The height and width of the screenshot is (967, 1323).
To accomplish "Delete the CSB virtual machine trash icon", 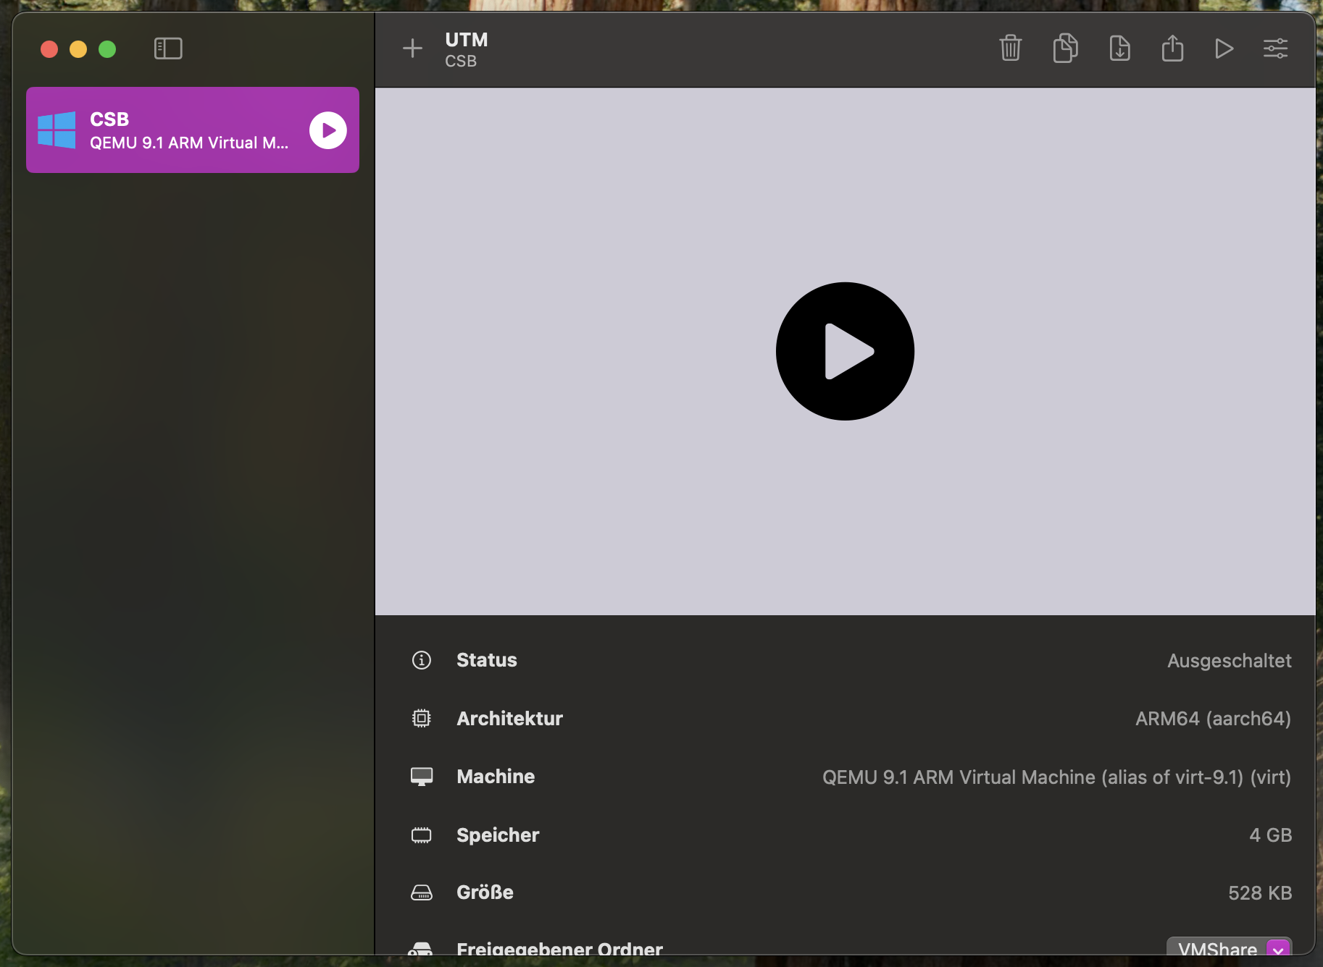I will click(x=1010, y=48).
